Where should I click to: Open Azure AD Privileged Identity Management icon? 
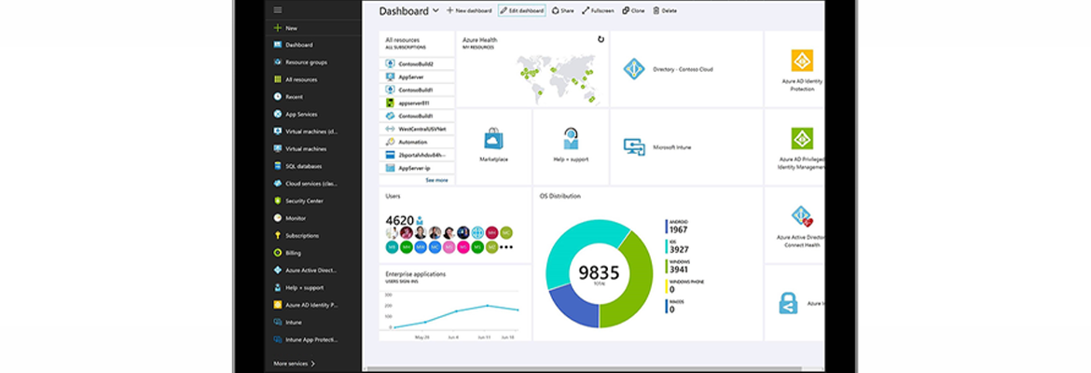pos(802,139)
